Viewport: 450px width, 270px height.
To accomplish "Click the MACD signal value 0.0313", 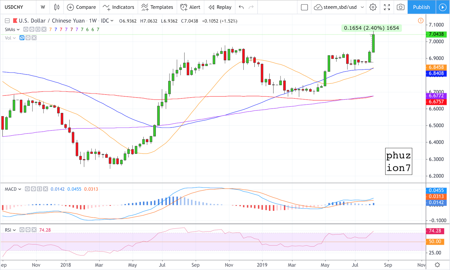I will (x=91, y=189).
